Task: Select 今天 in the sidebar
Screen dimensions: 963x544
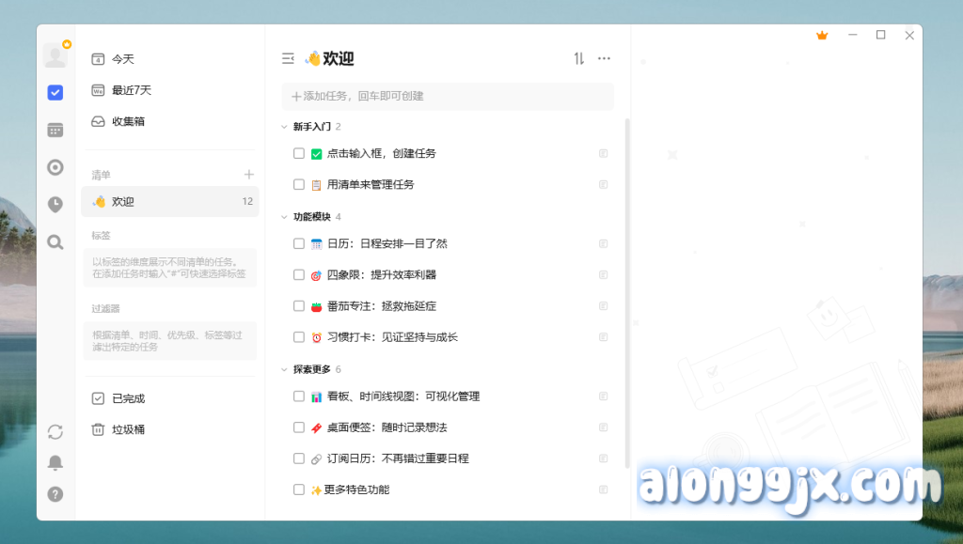Action: (123, 59)
